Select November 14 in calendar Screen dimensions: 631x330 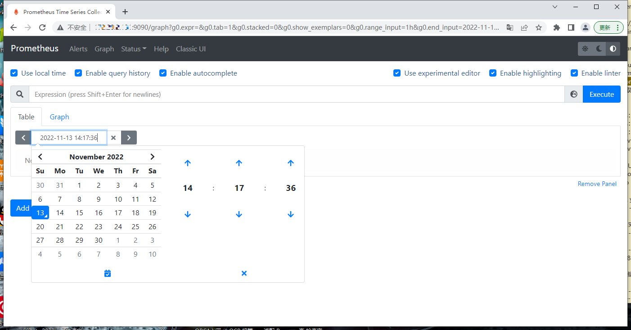pos(60,212)
